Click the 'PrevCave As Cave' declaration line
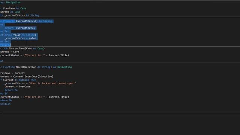The width and height of the screenshot is (240, 135). coord(13,8)
